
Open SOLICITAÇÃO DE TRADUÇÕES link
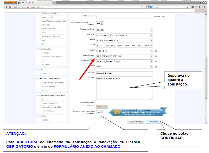tap(51, 107)
